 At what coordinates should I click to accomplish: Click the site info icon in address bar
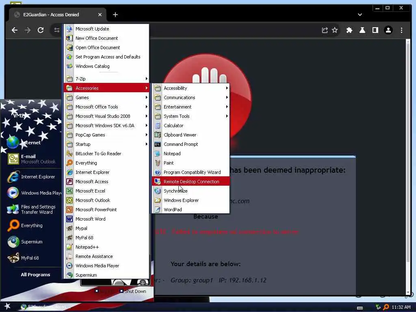click(x=57, y=30)
